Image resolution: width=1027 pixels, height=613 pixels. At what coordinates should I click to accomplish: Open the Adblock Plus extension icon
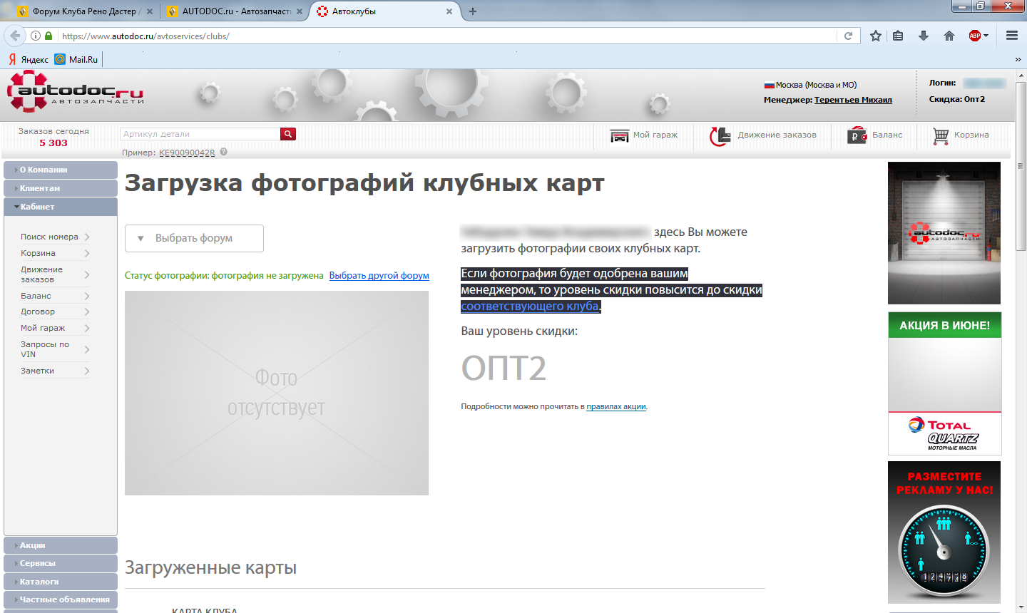tap(975, 36)
